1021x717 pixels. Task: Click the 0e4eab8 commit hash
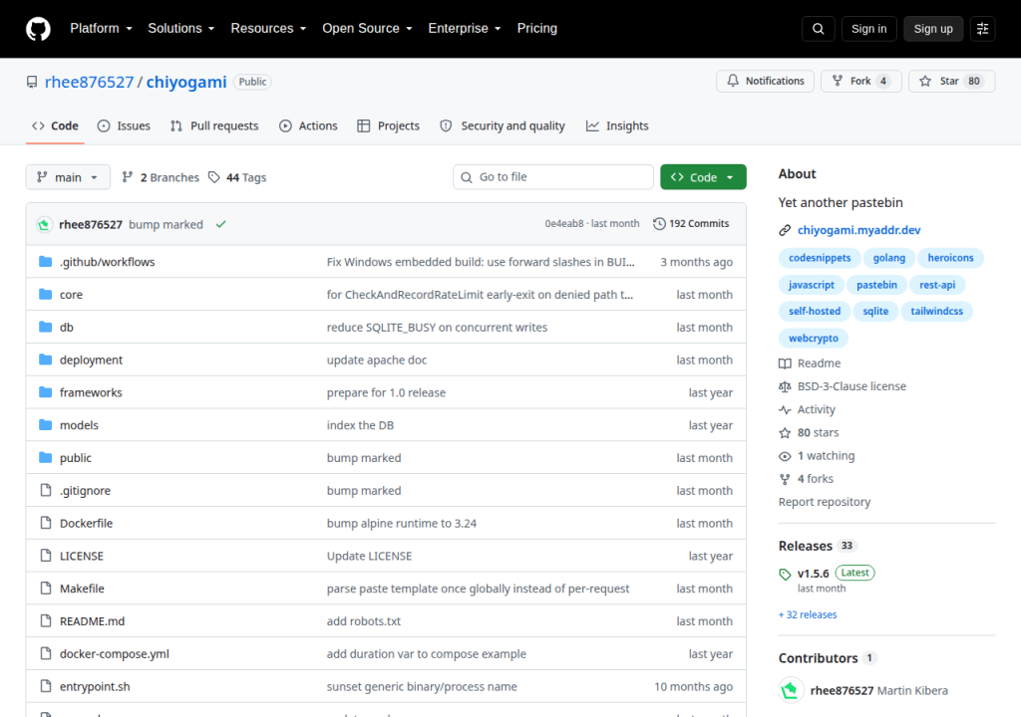coord(564,224)
